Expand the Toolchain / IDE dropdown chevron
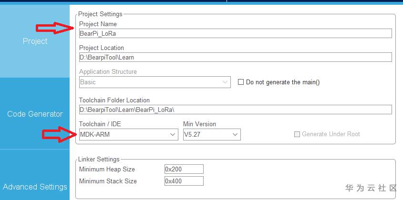Viewport: 403px width, 200px height. (x=173, y=135)
